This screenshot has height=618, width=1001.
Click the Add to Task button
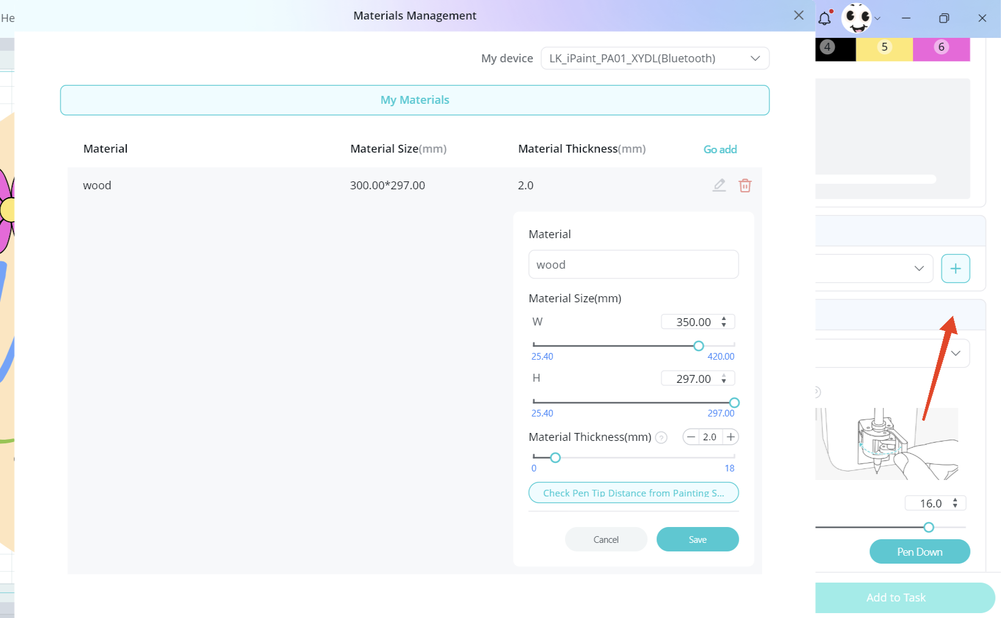click(896, 597)
